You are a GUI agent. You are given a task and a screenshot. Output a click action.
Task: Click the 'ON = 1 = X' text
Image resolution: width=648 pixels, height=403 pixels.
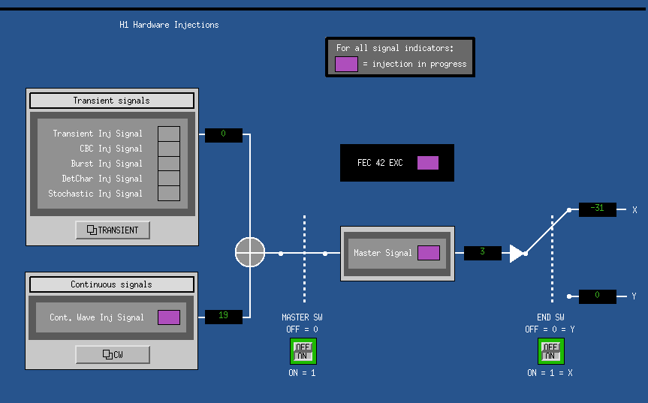coord(550,373)
